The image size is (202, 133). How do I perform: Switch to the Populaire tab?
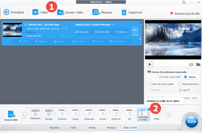54,128
